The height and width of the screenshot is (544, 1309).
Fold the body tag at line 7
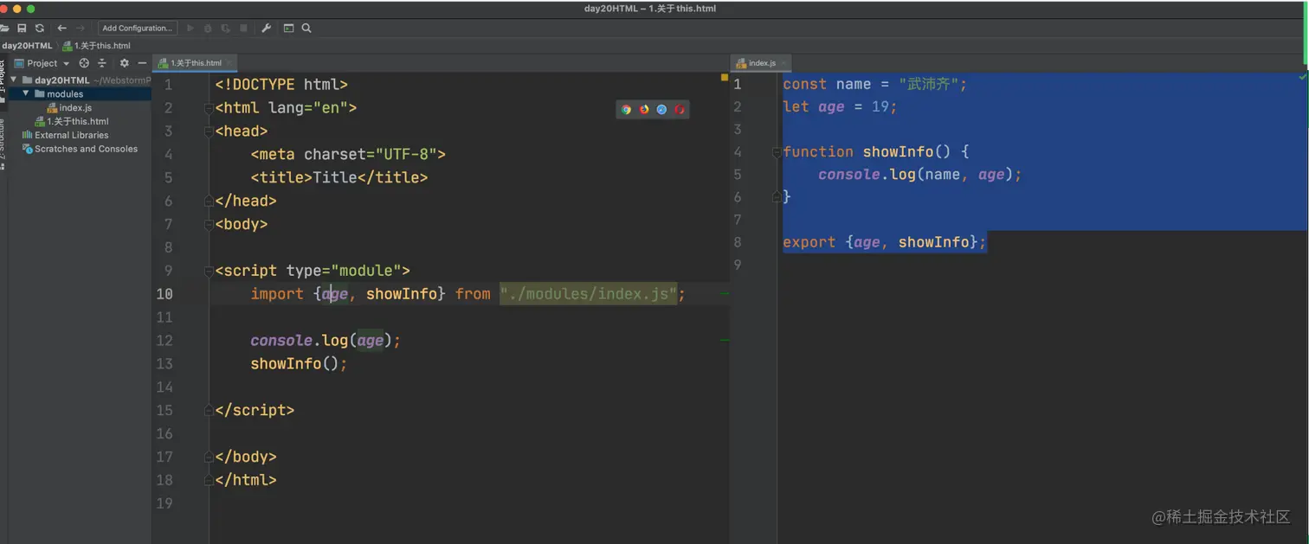[209, 224]
